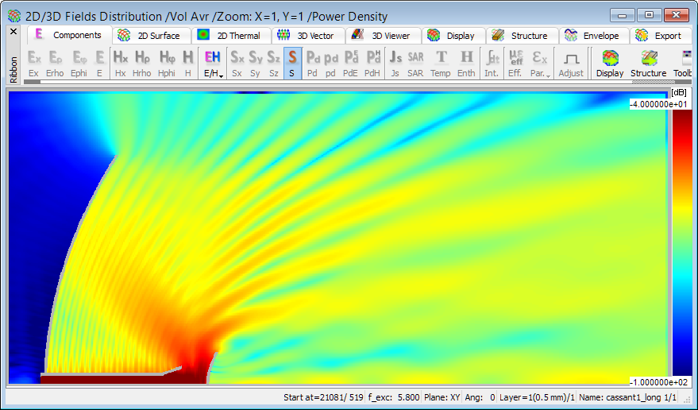698x410 pixels.
Task: Select the Hx magnetic field icon
Action: (x=120, y=63)
